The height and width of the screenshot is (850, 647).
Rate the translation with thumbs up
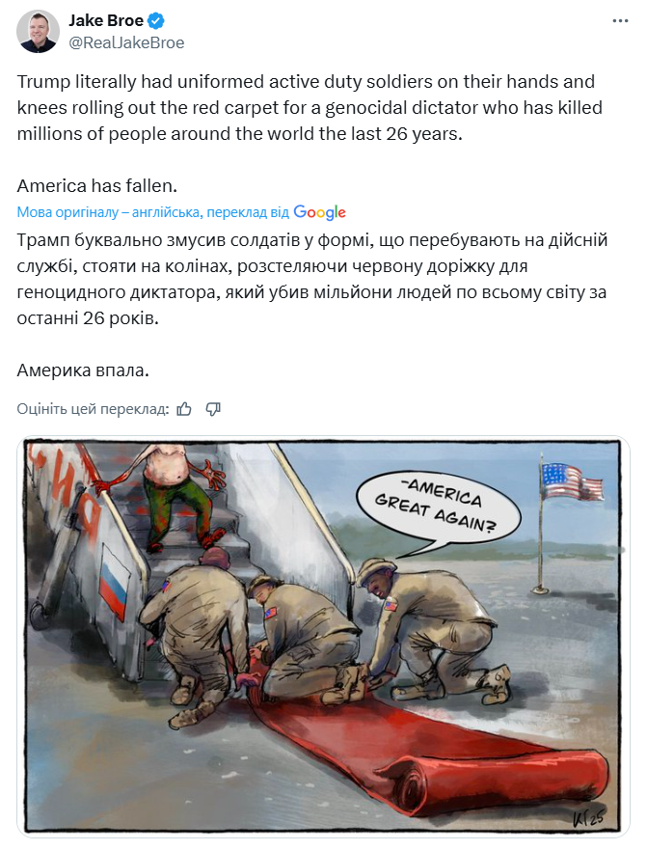(x=184, y=409)
